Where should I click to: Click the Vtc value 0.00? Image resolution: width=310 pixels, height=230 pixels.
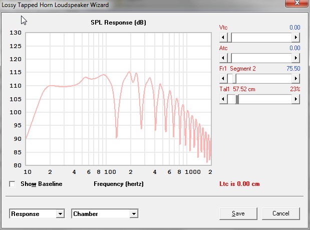(x=295, y=28)
